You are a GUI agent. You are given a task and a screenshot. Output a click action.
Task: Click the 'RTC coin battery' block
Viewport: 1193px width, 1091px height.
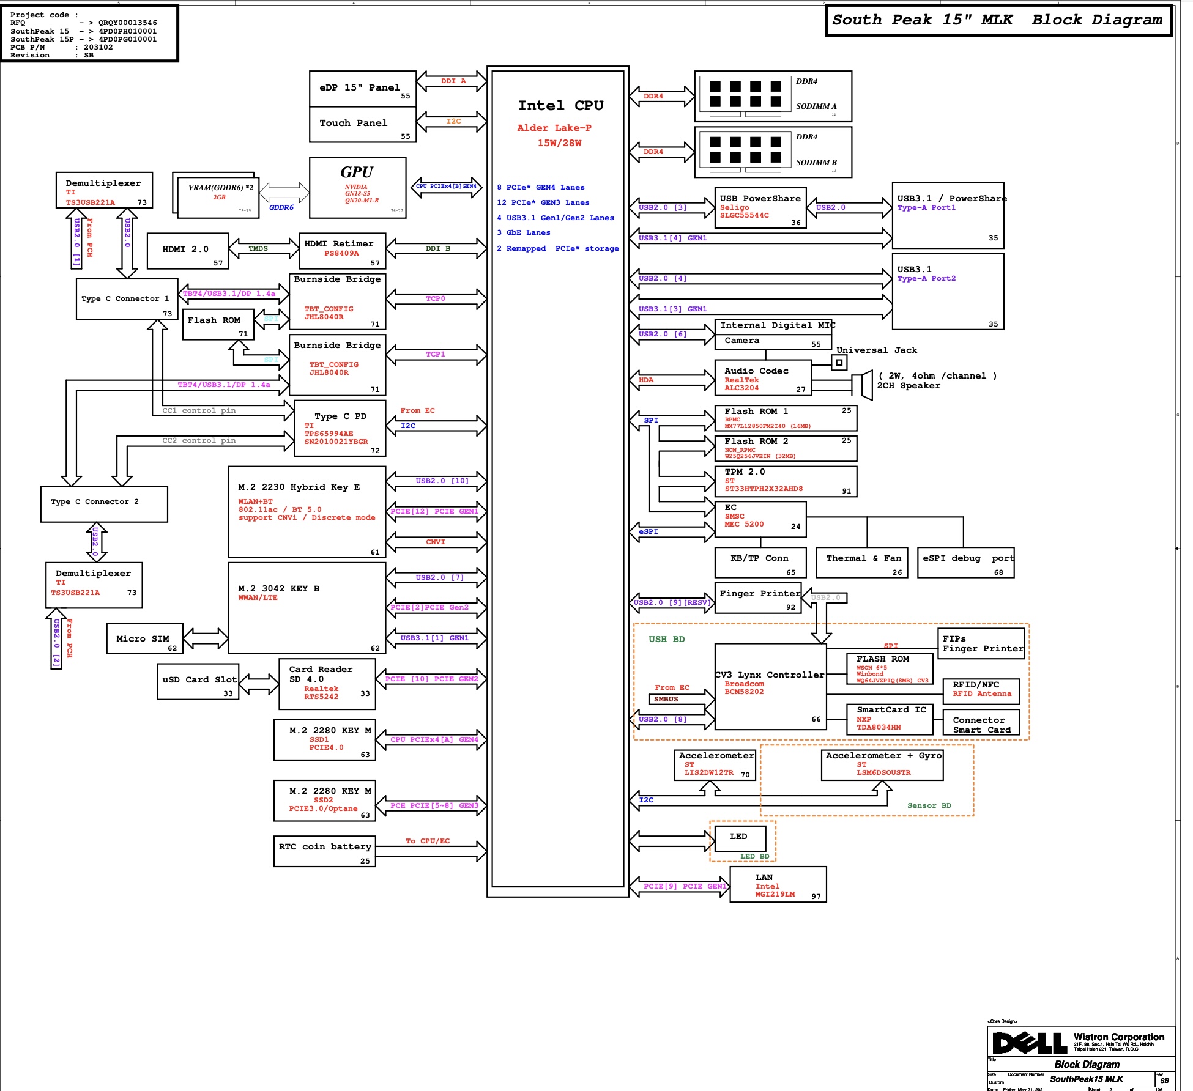pyautogui.click(x=325, y=851)
